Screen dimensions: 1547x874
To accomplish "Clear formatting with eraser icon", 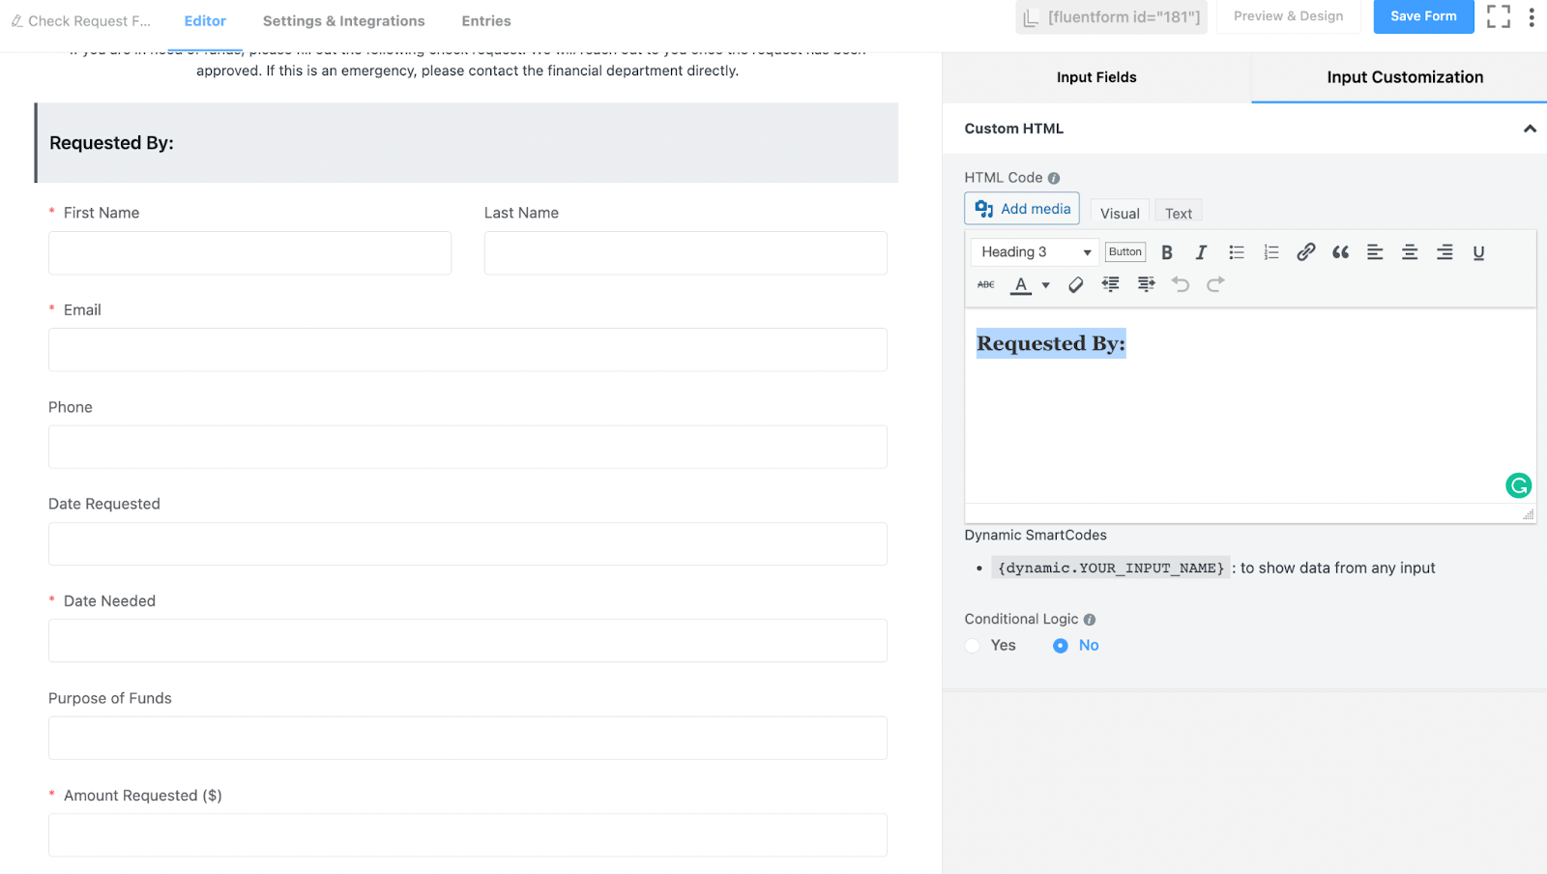I will [x=1075, y=284].
